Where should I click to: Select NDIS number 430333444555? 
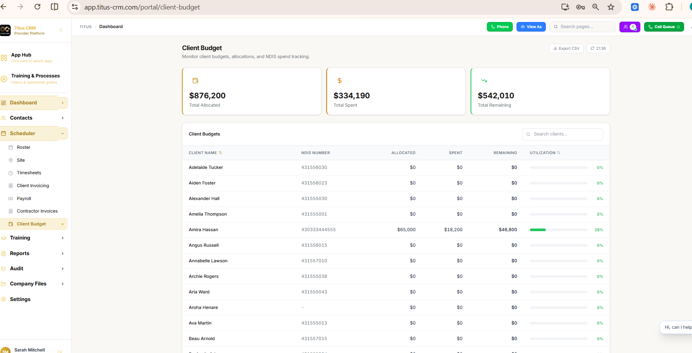(x=318, y=230)
